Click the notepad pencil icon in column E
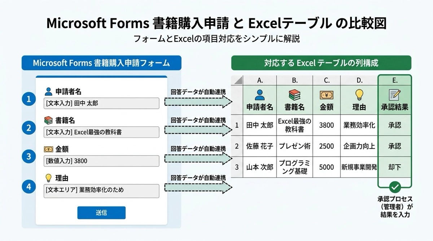This screenshot has height=241, width=433. tap(394, 95)
